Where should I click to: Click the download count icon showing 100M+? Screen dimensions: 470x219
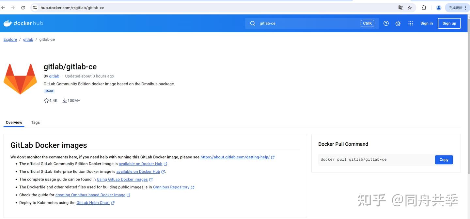pos(65,100)
